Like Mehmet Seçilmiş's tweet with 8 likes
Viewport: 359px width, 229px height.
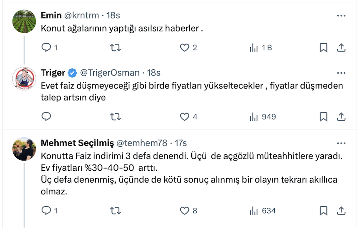tap(185, 211)
